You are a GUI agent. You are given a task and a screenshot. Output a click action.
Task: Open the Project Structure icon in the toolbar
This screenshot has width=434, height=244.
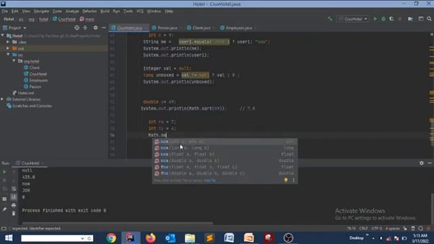point(410,19)
